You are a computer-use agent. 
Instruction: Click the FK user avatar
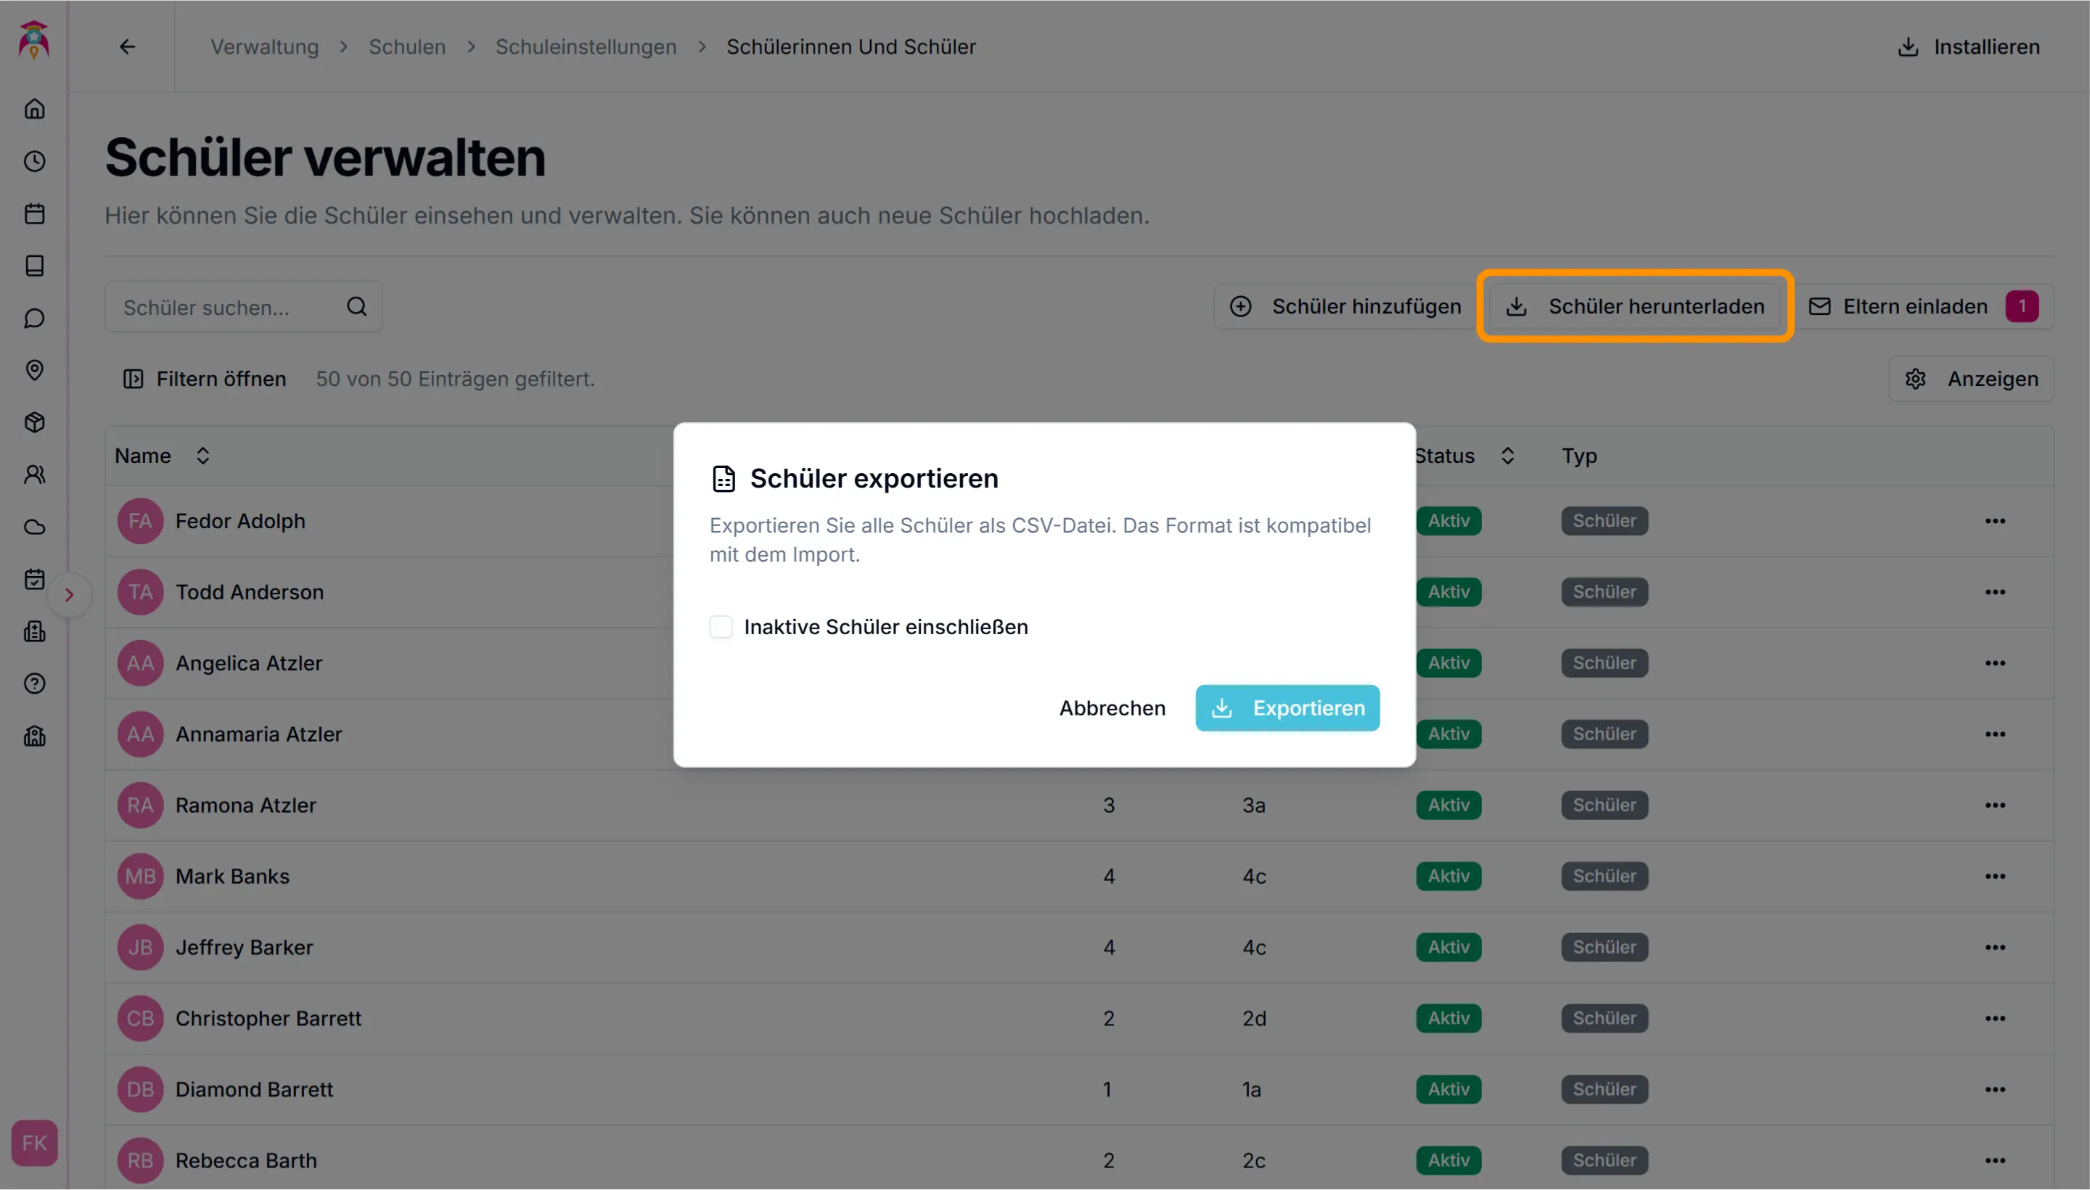pyautogui.click(x=34, y=1143)
